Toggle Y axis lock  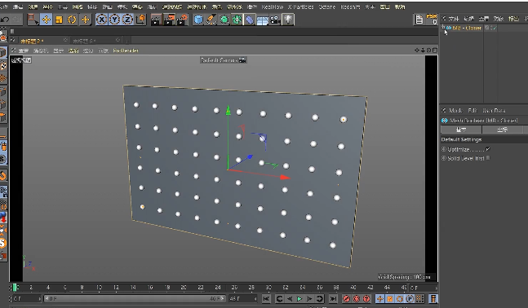(x=114, y=20)
